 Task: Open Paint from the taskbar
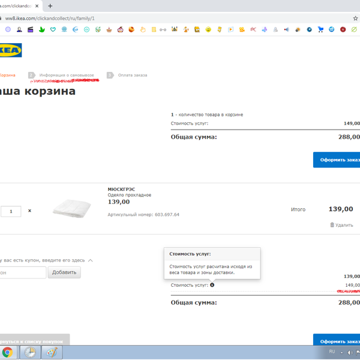tap(52, 352)
